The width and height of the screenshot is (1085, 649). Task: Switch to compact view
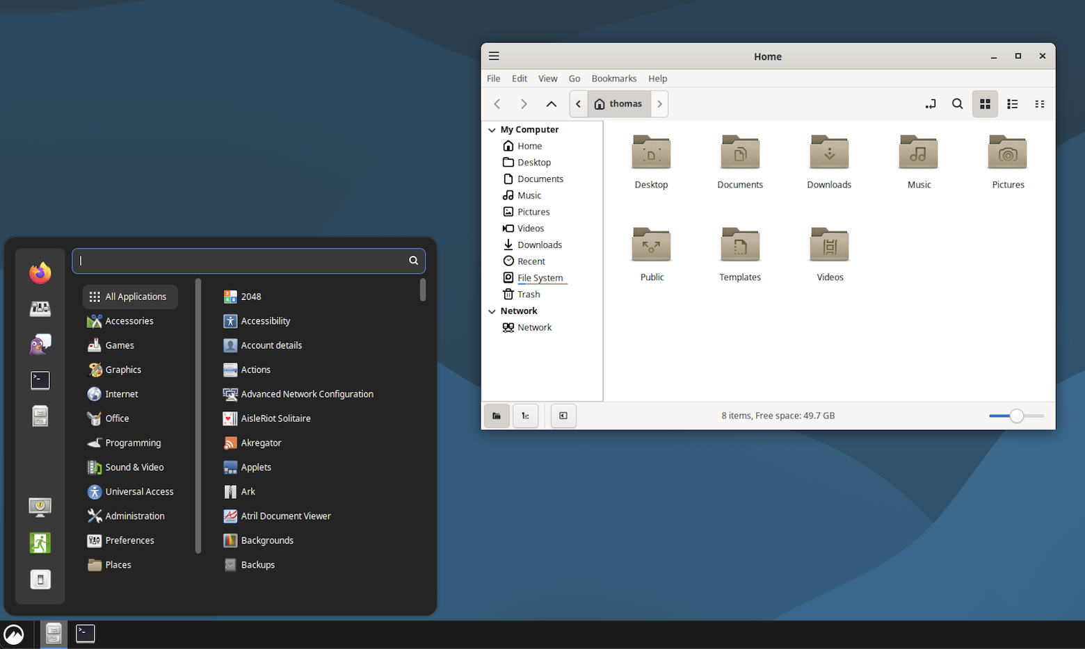click(x=1039, y=104)
